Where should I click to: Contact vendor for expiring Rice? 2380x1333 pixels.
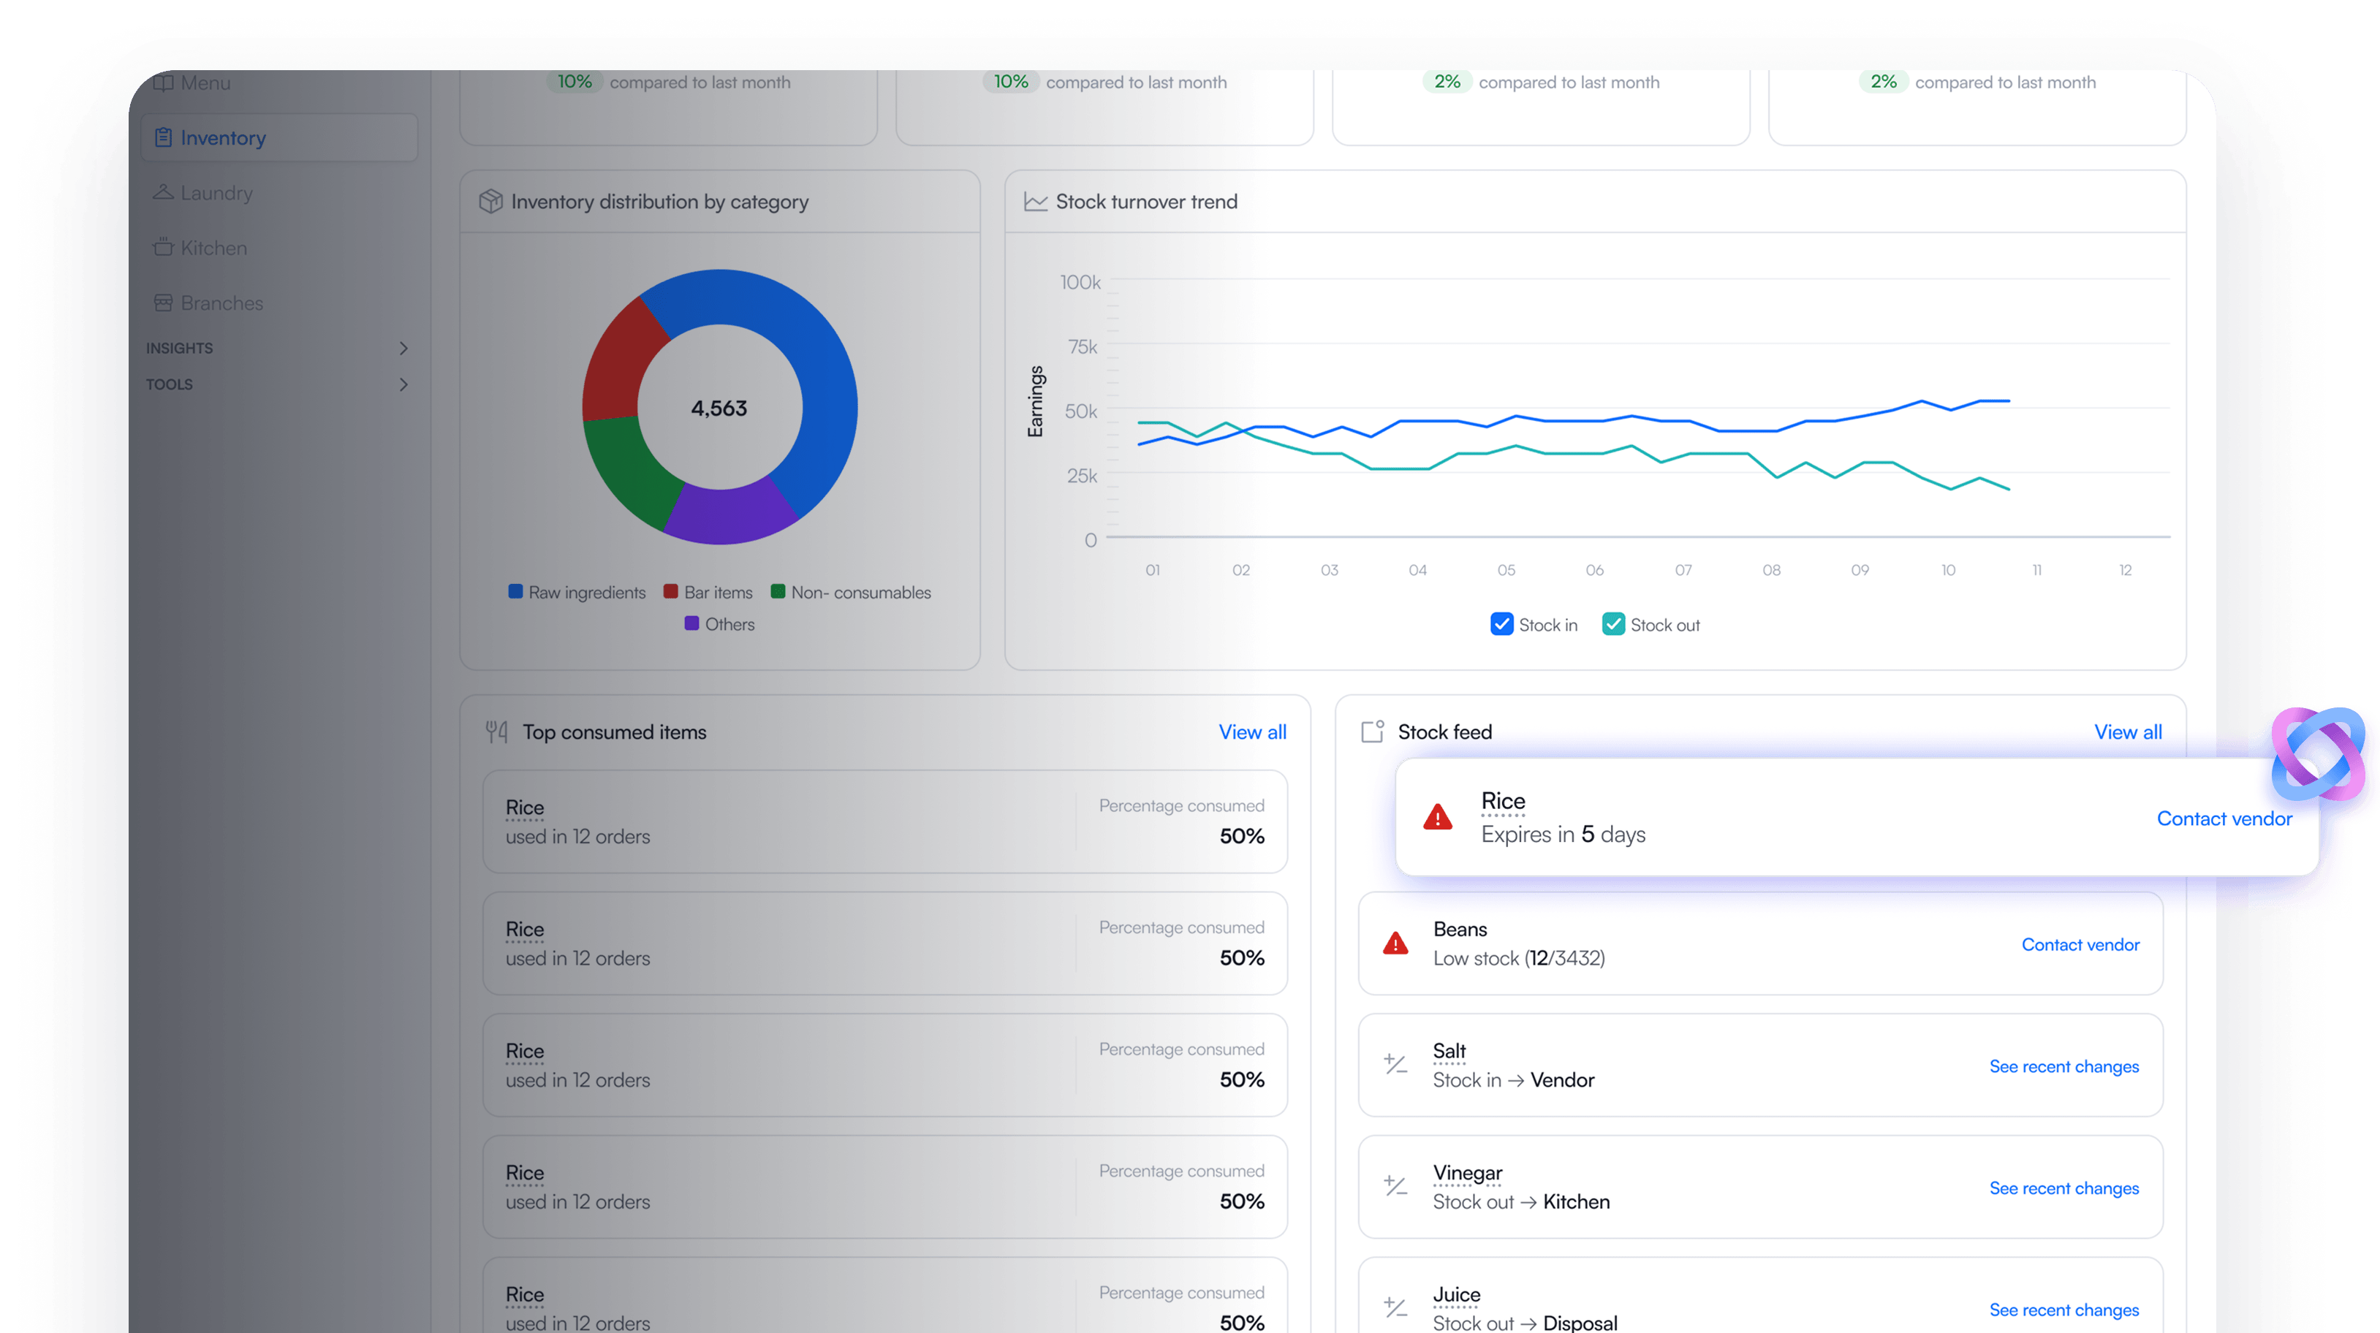2224,819
